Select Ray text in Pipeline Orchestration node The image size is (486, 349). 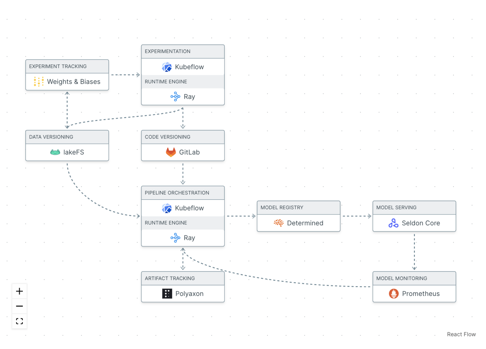pos(189,238)
